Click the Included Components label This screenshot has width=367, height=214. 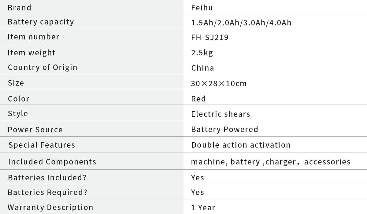click(52, 162)
